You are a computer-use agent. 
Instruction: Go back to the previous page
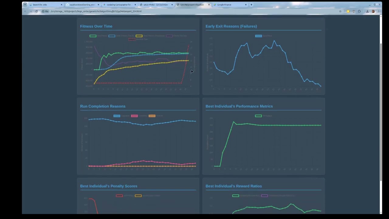click(25, 11)
